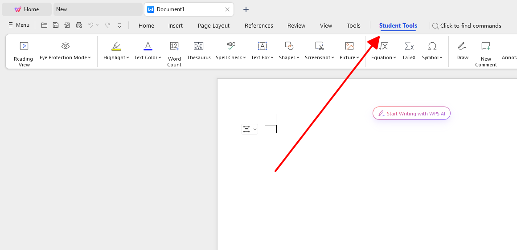Open the main Menu button
517x250 pixels.
click(19, 25)
